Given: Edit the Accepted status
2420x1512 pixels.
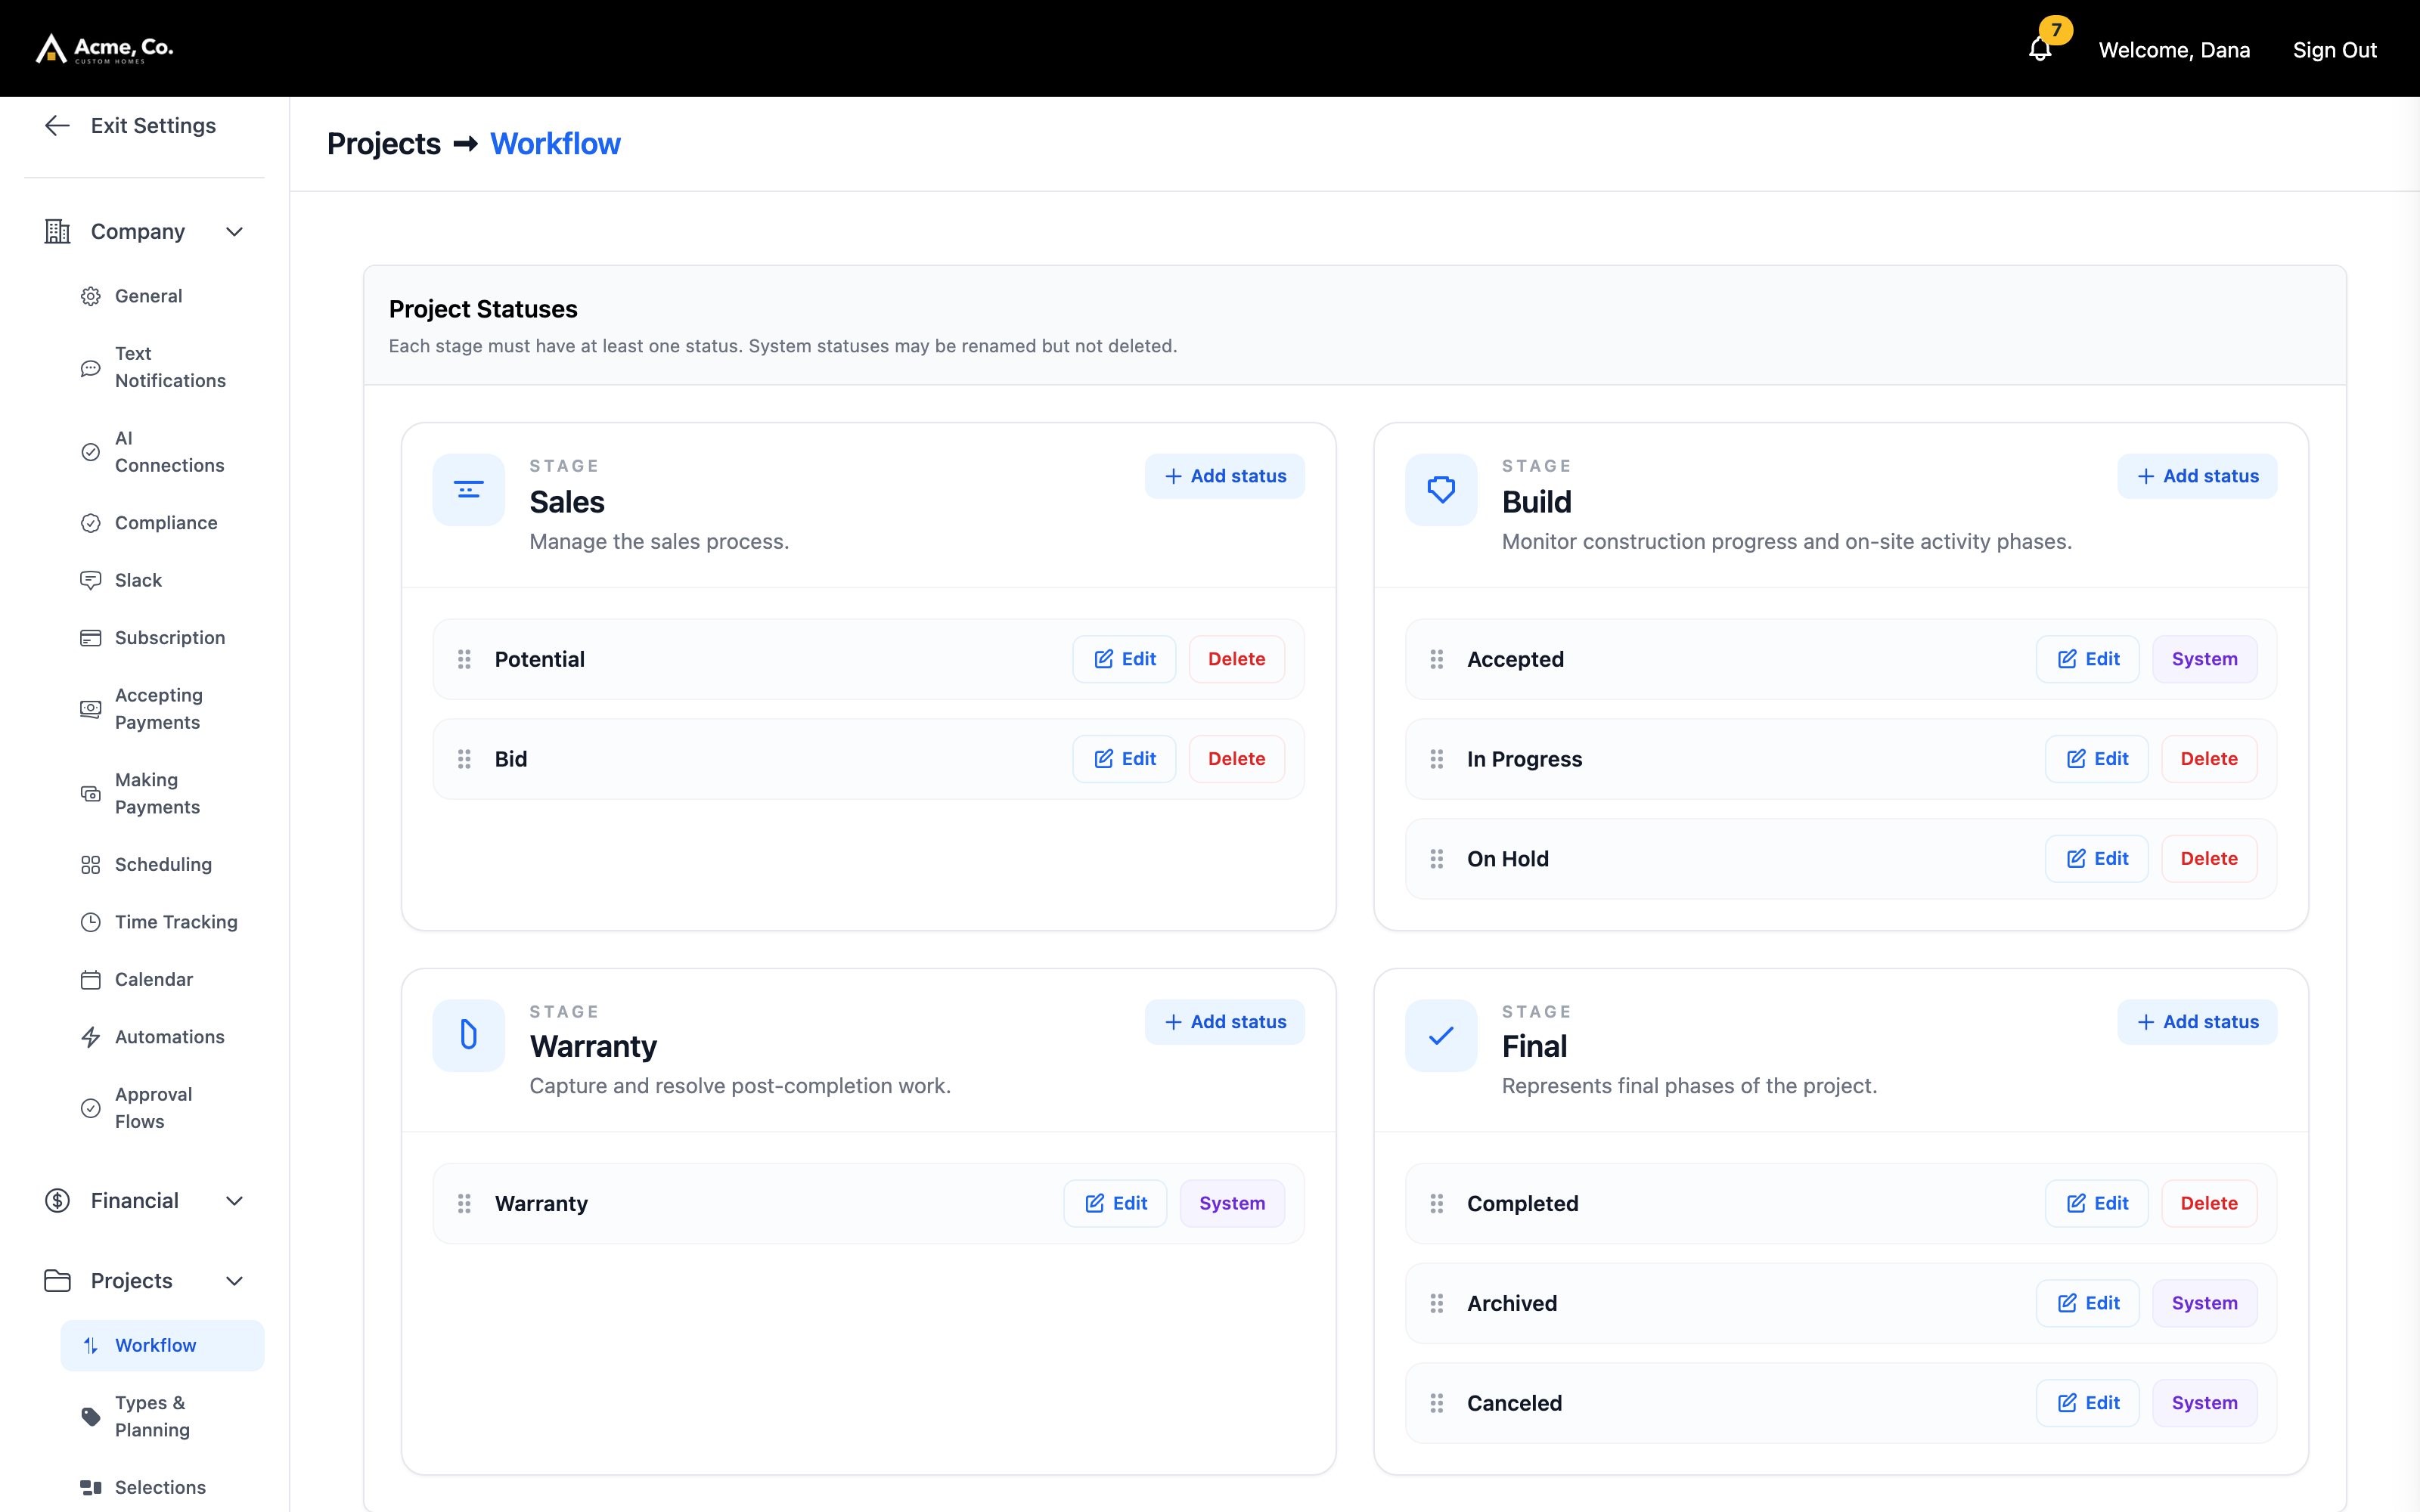Looking at the screenshot, I should click(2088, 659).
